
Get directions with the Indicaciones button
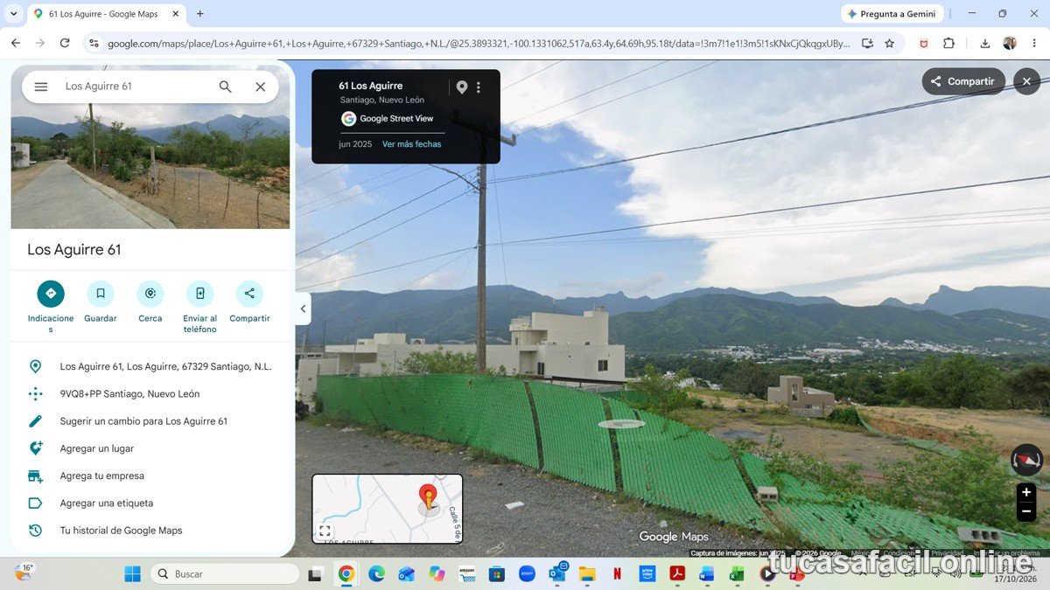click(51, 307)
